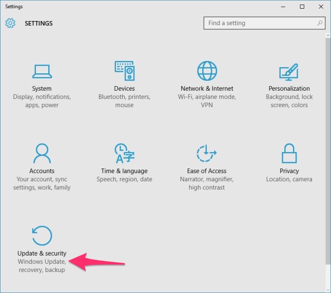Minimize the Settings window
The height and width of the screenshot is (293, 331).
tap(283, 7)
